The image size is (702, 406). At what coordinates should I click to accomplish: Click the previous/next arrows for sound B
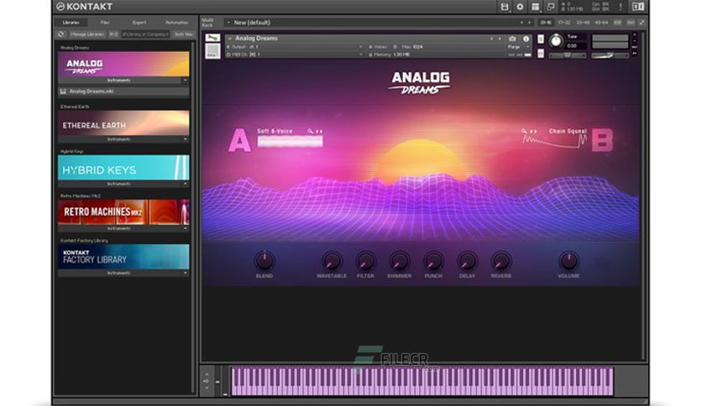pyautogui.click(x=534, y=132)
